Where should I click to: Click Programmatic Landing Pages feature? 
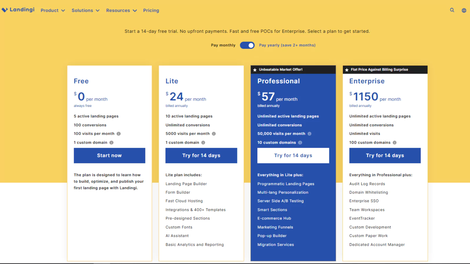(286, 184)
